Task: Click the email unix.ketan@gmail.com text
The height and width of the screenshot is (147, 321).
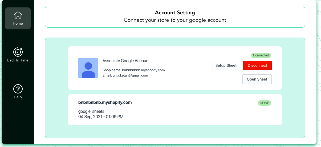Action: [125, 75]
